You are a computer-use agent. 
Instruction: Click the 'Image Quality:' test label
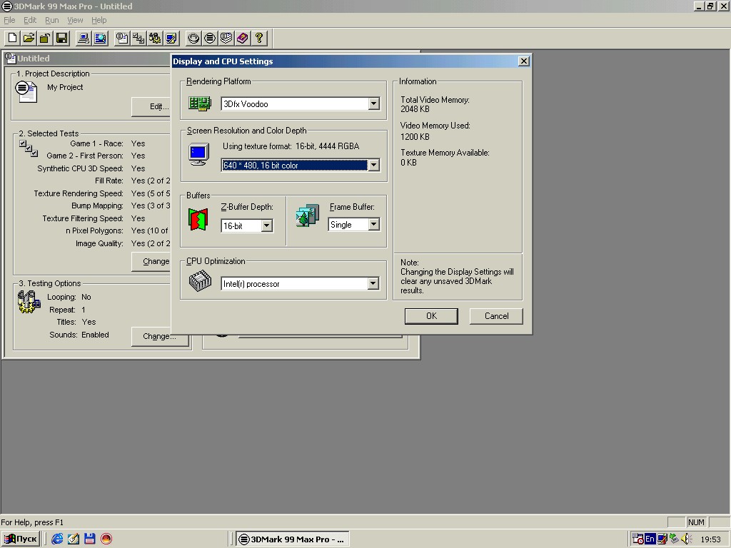99,243
